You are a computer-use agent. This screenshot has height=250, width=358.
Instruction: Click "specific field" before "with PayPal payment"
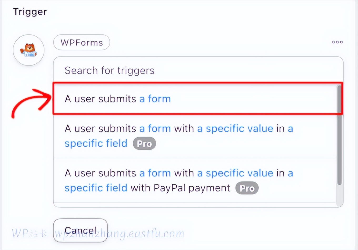click(x=96, y=188)
